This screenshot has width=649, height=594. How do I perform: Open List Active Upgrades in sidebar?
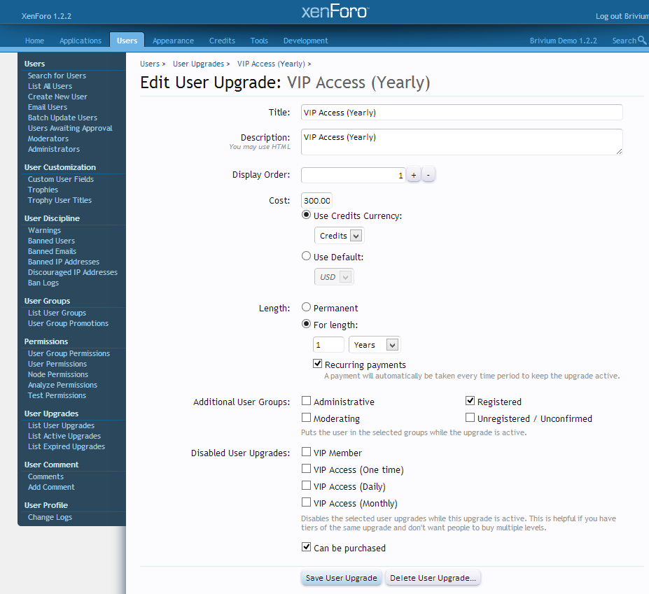(x=64, y=436)
